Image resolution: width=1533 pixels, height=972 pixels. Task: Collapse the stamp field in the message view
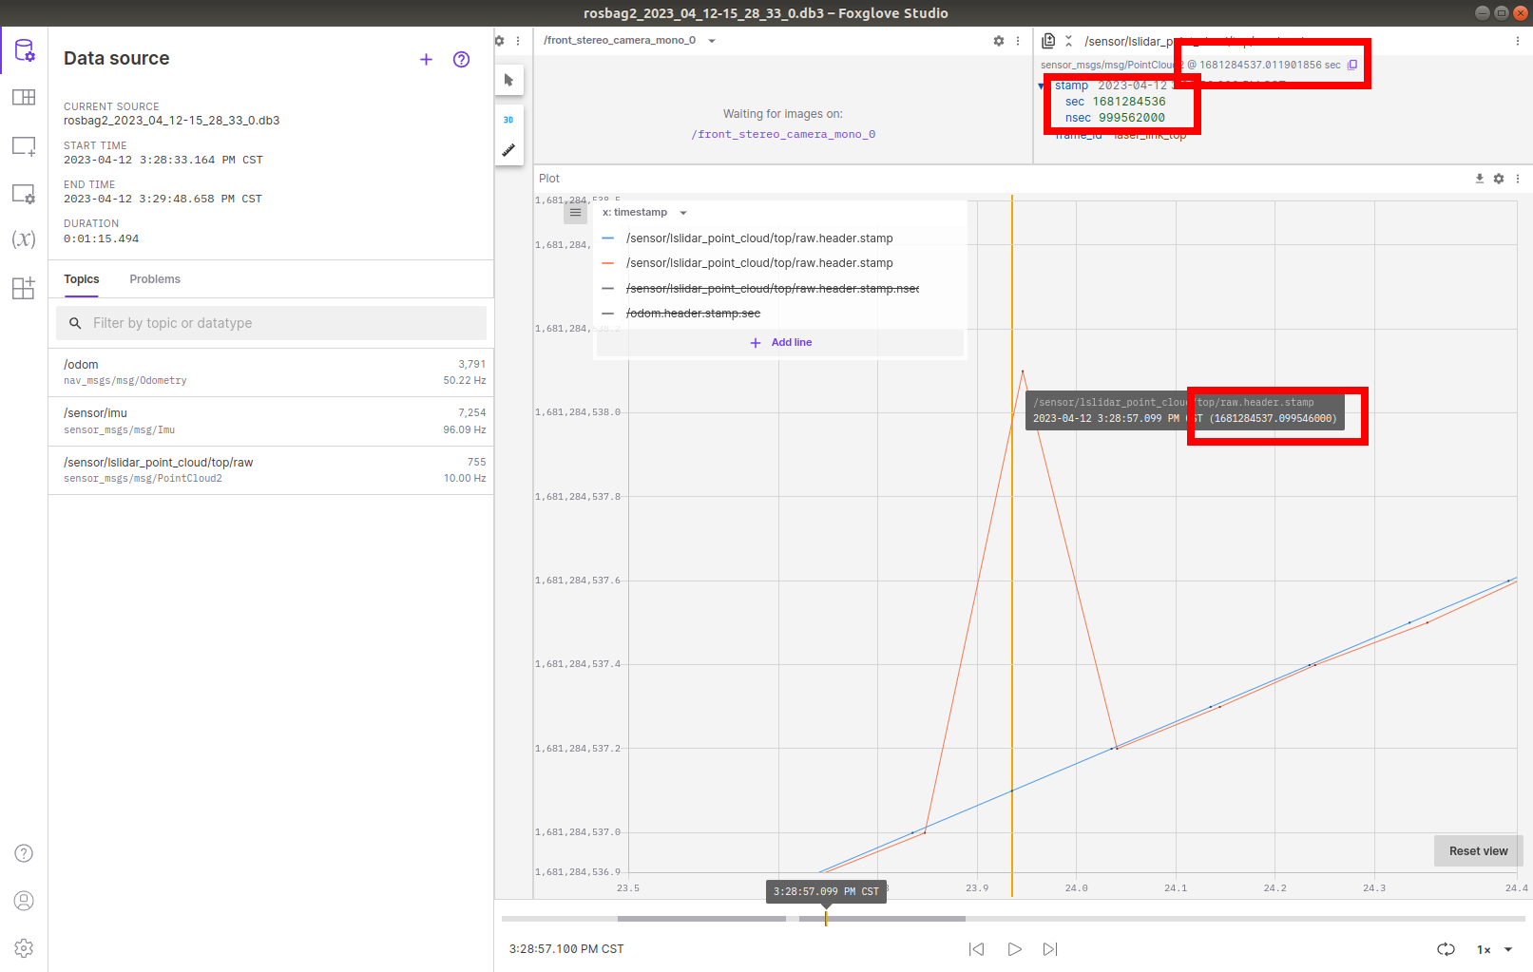coord(1041,85)
